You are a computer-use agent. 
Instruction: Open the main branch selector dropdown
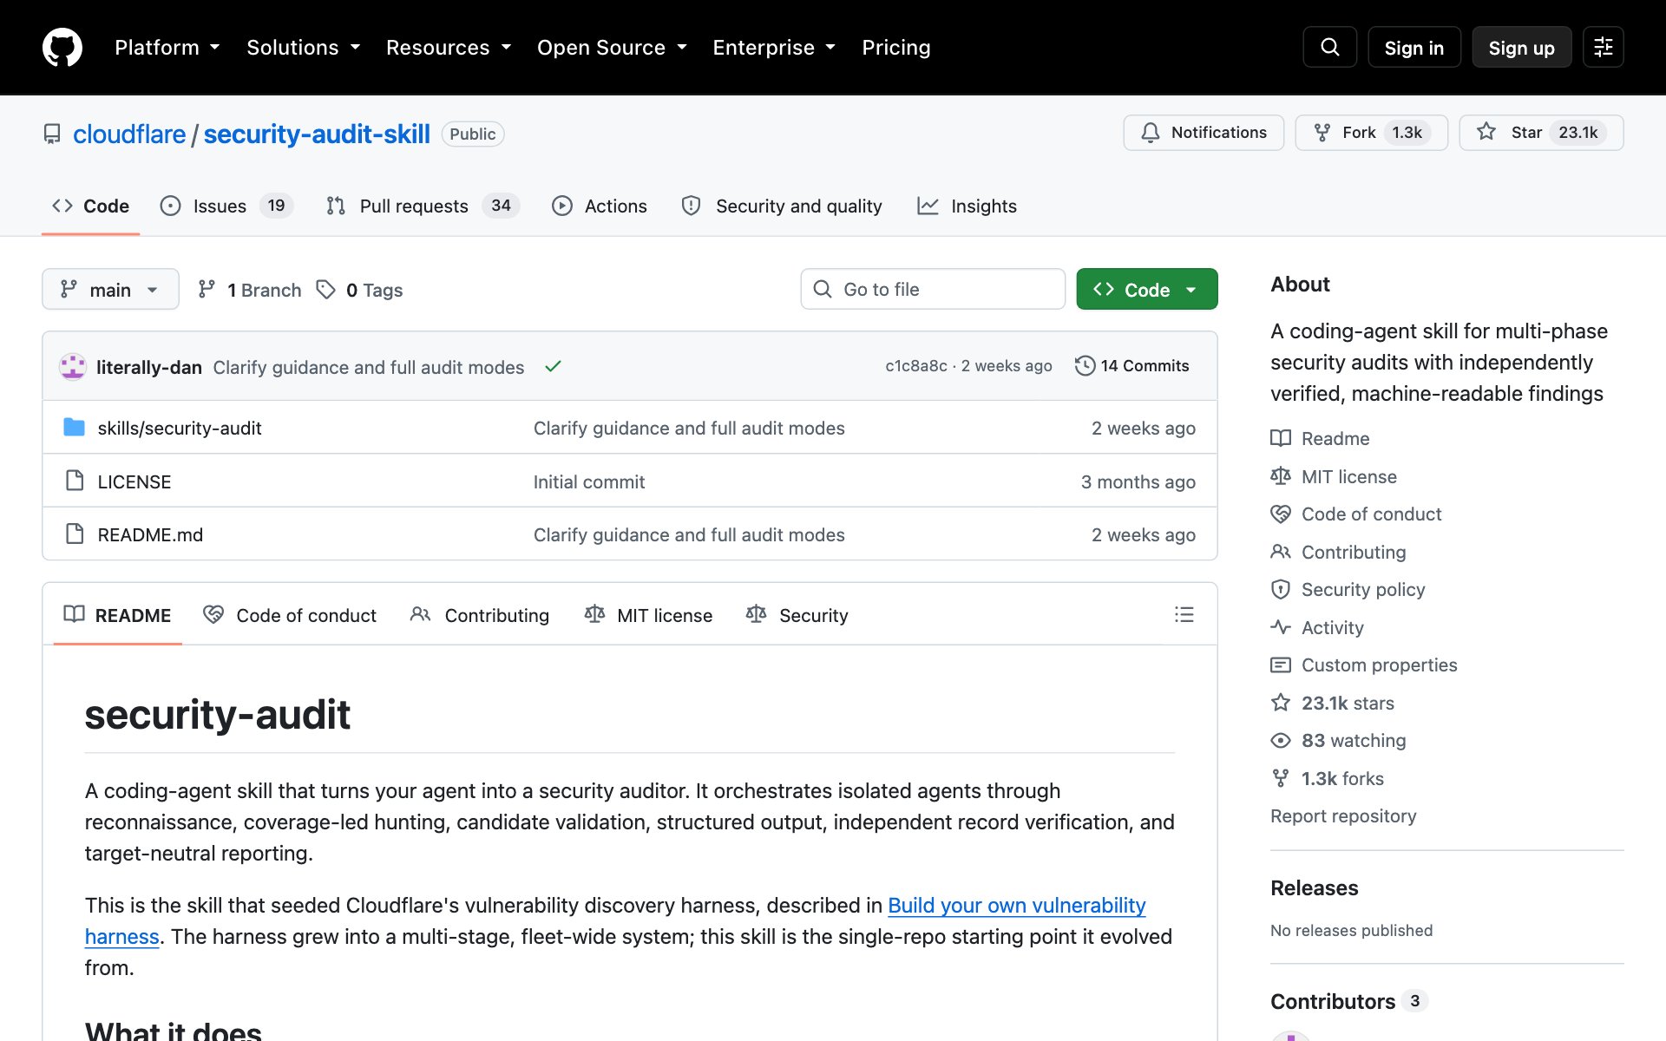point(110,289)
